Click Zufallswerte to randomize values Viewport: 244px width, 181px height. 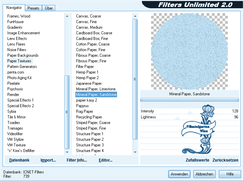[197, 160]
